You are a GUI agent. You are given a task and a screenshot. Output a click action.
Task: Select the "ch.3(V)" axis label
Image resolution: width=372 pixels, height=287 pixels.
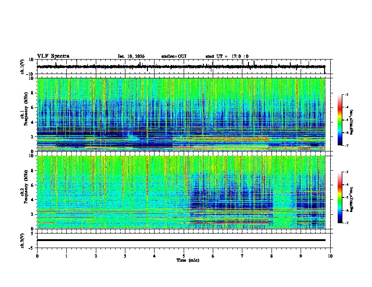pos(23,241)
